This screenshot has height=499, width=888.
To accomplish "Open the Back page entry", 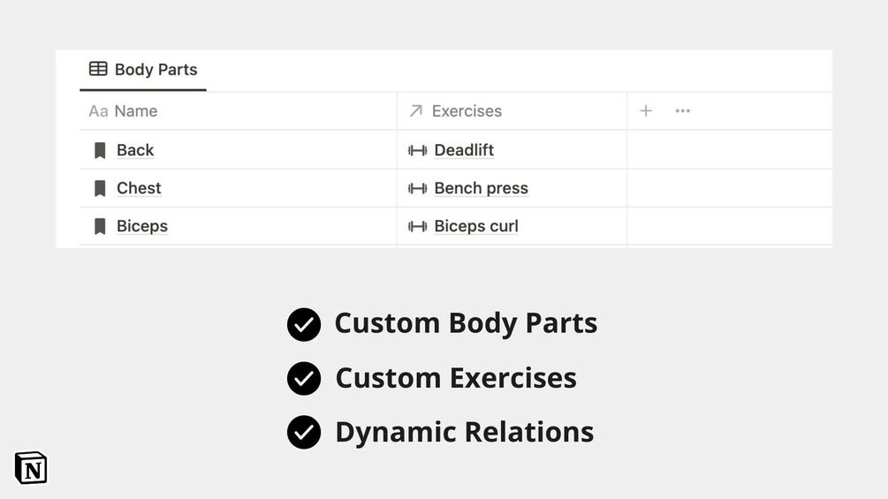I will (x=135, y=150).
